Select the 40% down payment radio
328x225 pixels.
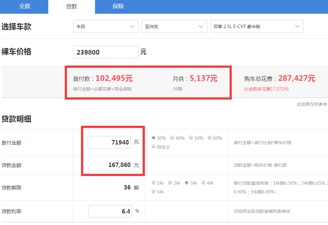pyautogui.click(x=172, y=138)
